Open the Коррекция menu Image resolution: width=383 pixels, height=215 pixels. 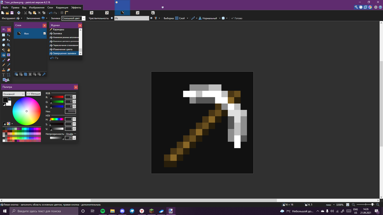point(62,7)
